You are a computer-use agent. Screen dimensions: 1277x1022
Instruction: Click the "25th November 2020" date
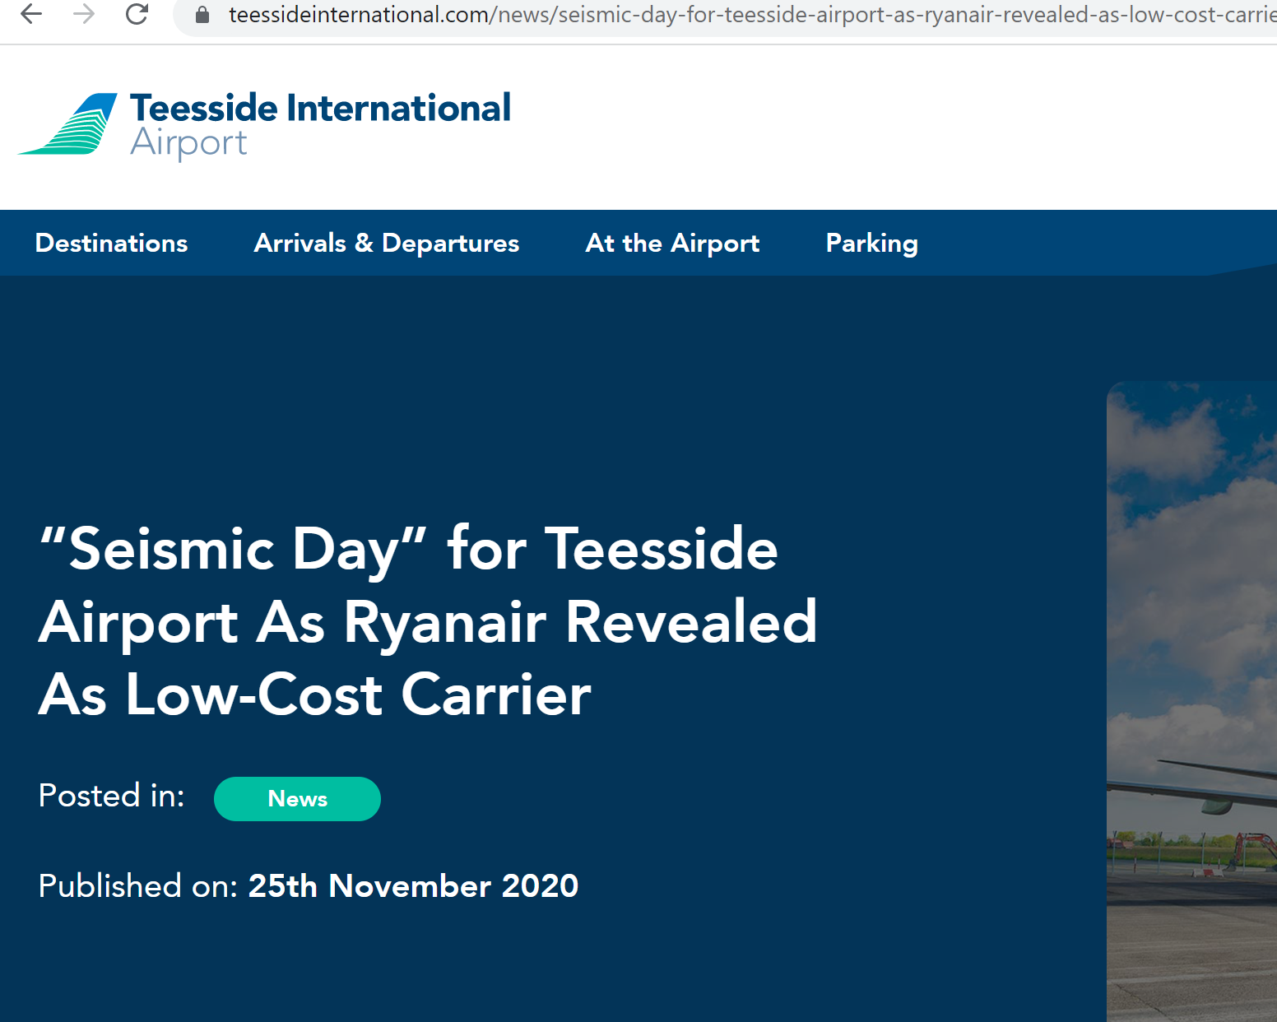[414, 886]
